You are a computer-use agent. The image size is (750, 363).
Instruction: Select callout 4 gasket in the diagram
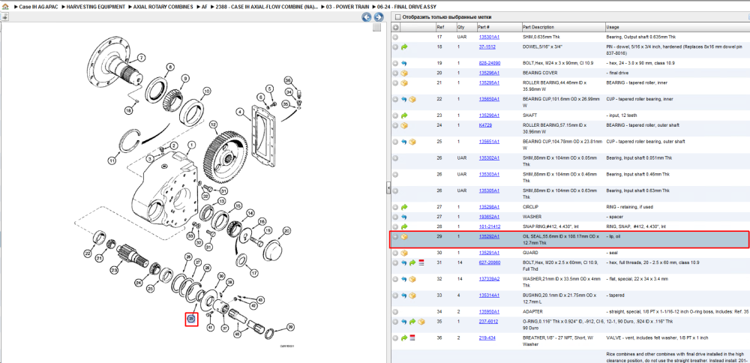pos(240,112)
